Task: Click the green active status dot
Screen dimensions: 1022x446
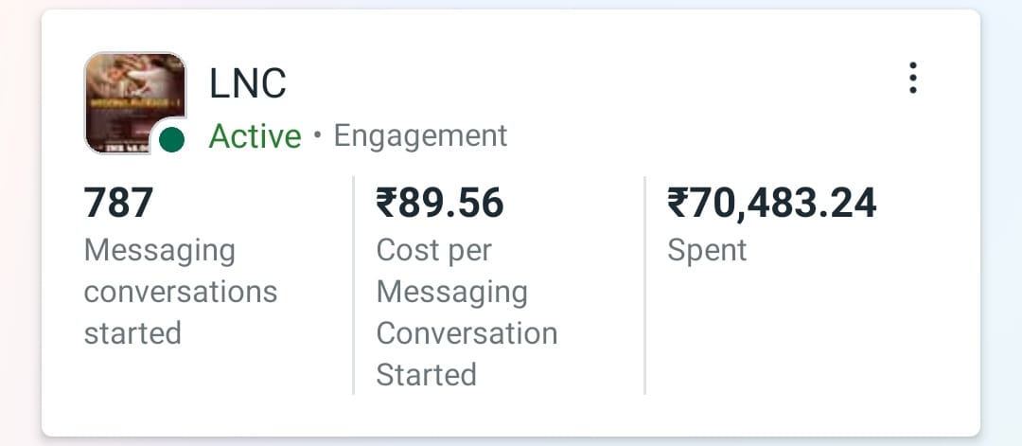Action: tap(171, 140)
